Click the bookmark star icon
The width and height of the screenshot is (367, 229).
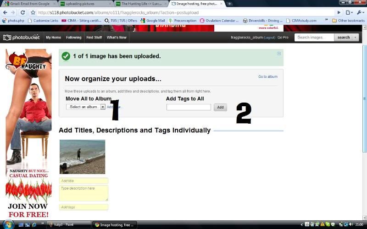tap(33, 12)
